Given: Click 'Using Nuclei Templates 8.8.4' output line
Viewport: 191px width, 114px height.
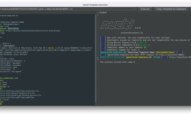Looking at the screenshot, I should pyautogui.click(x=125, y=45).
